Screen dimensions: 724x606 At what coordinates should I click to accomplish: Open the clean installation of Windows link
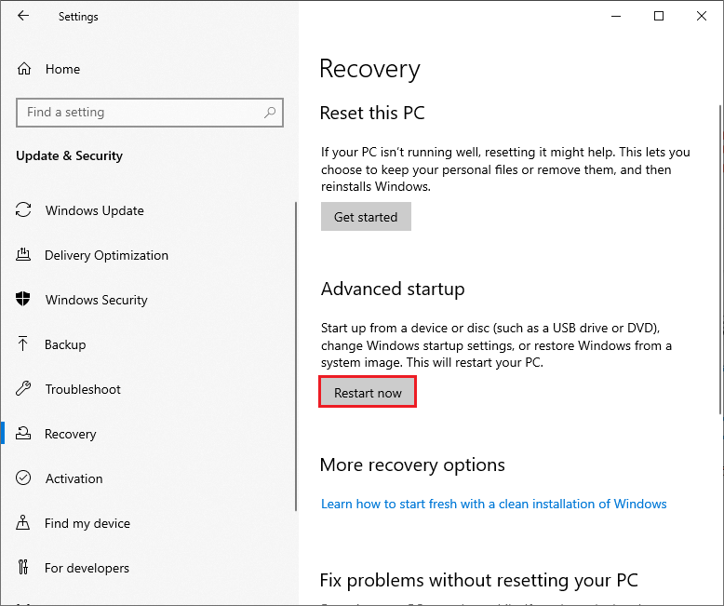(493, 504)
